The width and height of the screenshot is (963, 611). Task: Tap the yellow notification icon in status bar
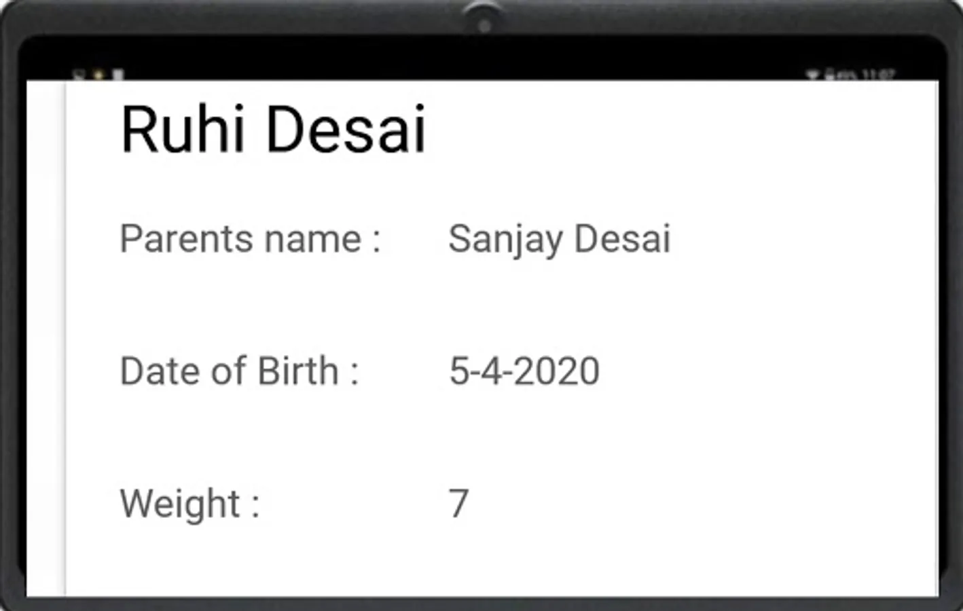[x=98, y=75]
